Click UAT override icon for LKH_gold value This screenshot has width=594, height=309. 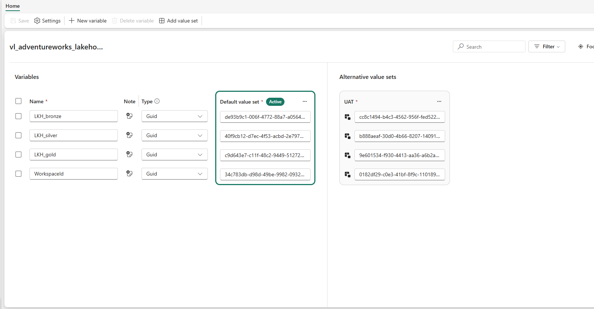coord(347,155)
